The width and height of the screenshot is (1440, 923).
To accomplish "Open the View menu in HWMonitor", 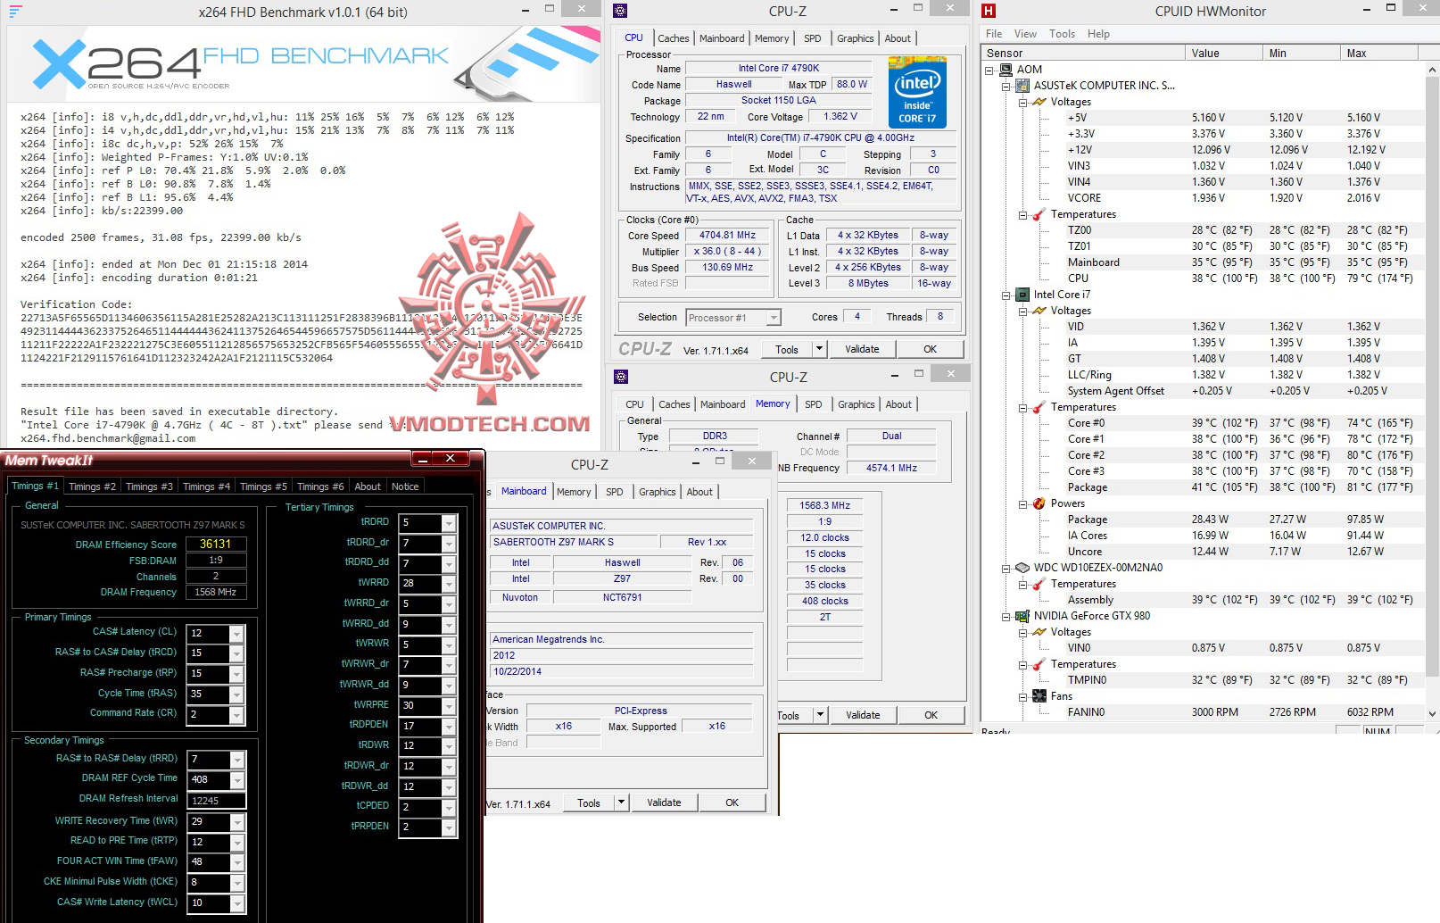I will (x=1025, y=34).
